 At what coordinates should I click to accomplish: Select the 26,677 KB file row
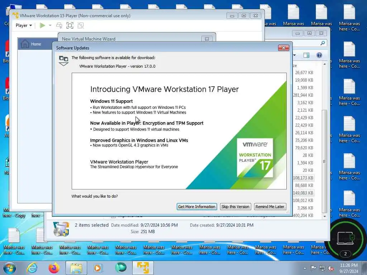(x=303, y=73)
